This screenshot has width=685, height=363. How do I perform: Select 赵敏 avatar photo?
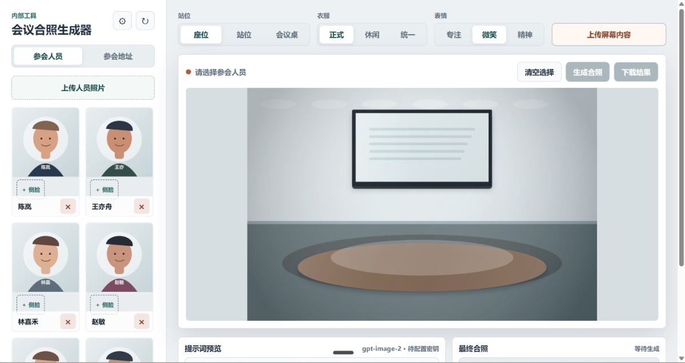[119, 258]
